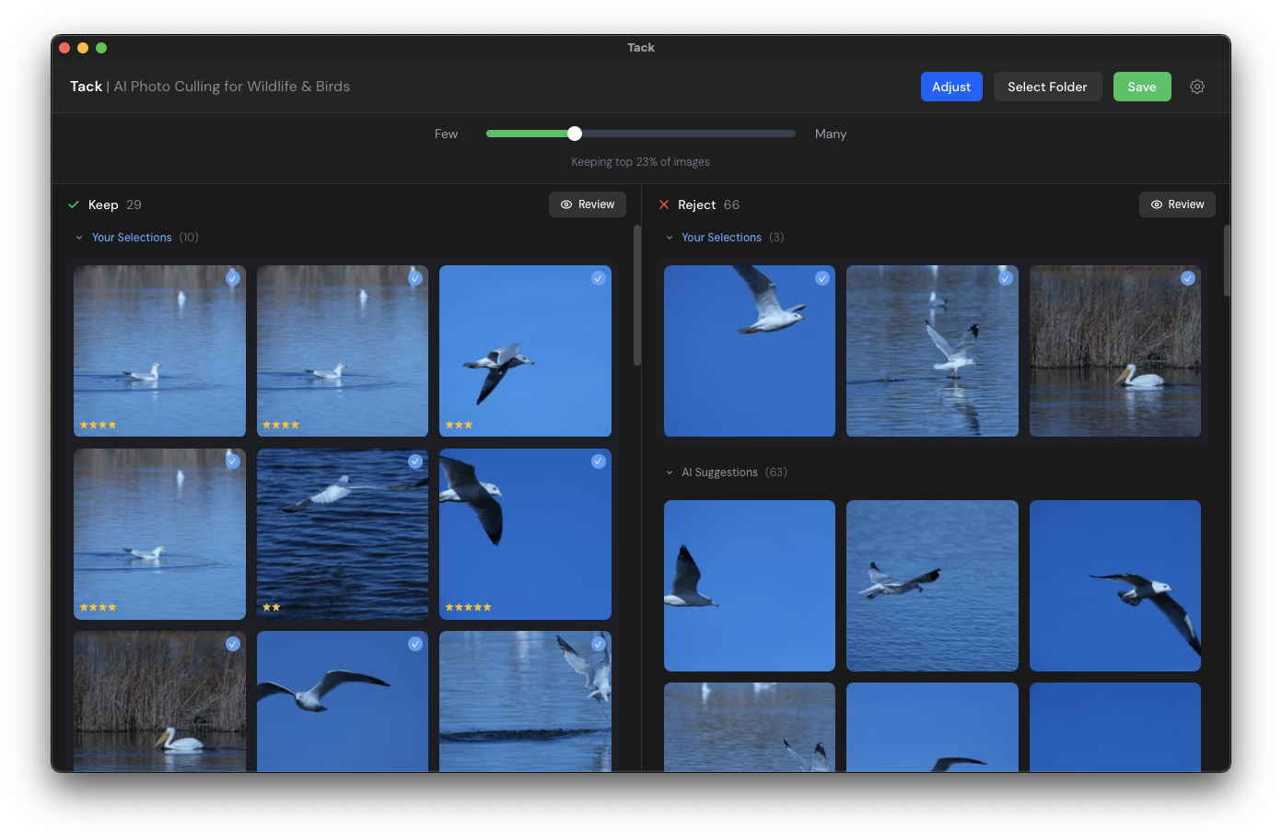Click the red Reject X icon

coord(664,204)
